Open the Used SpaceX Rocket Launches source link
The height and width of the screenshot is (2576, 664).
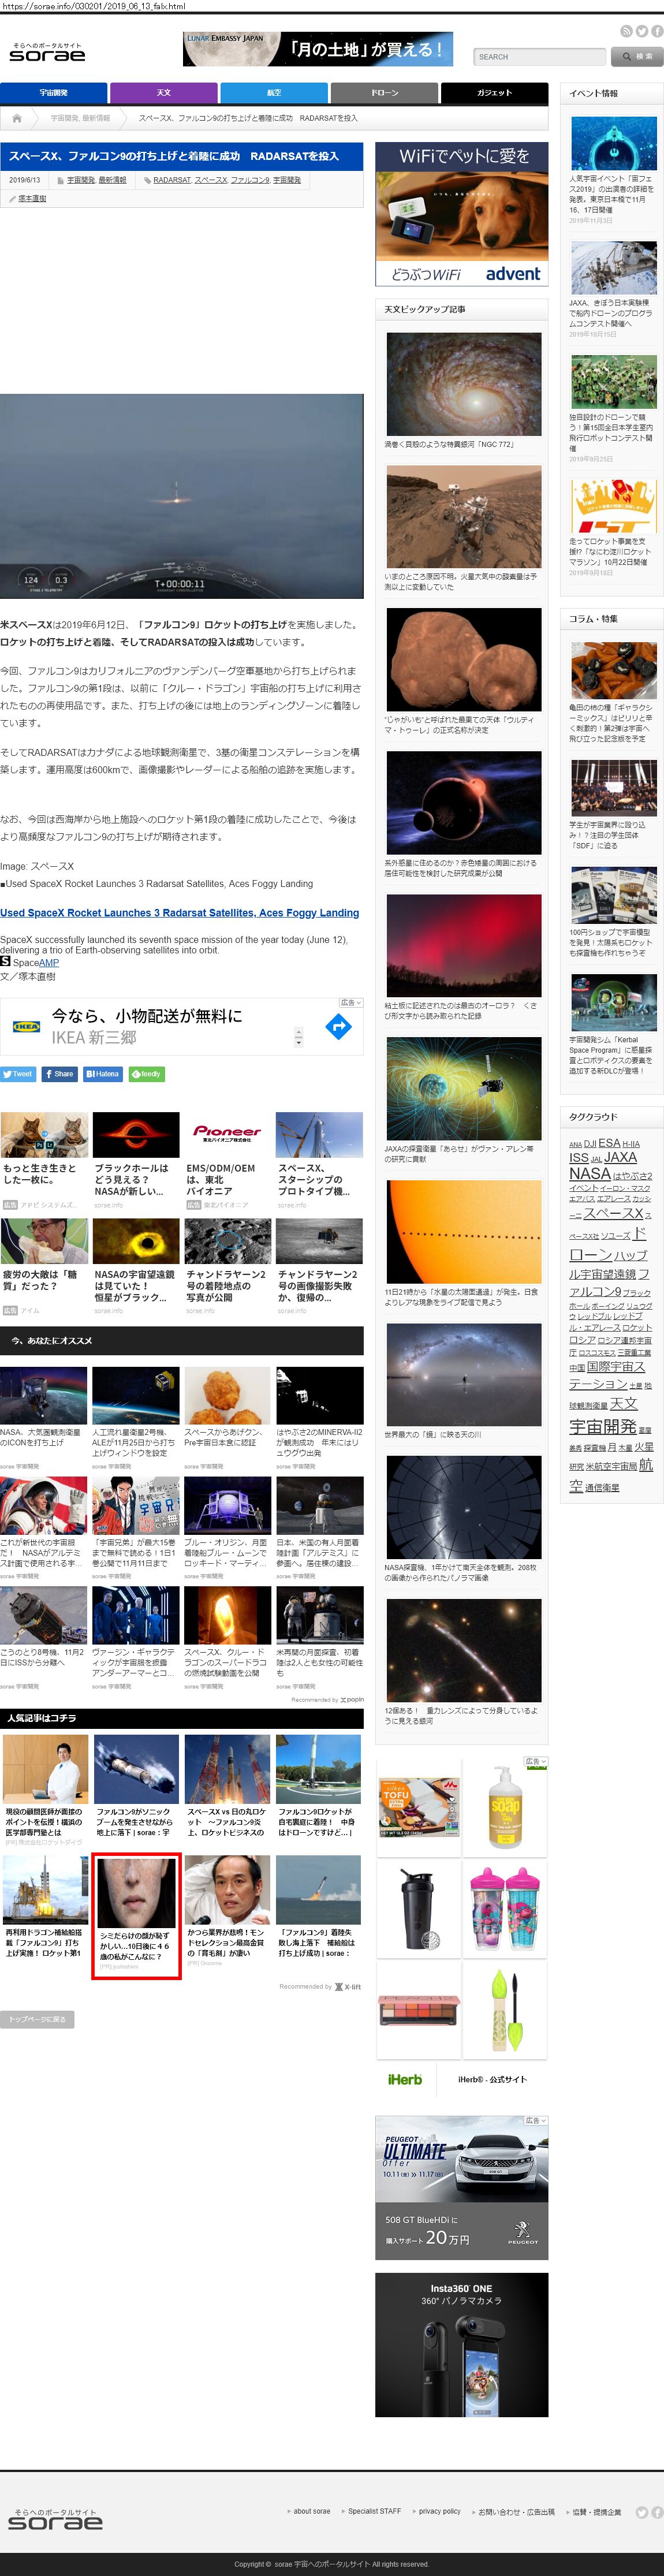pyautogui.click(x=179, y=913)
